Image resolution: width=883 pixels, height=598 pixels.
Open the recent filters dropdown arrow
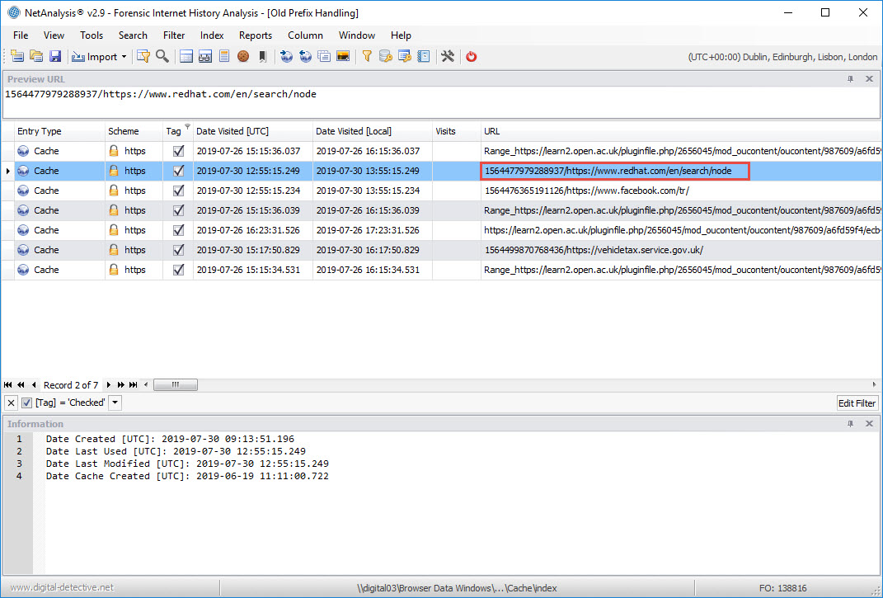tap(115, 403)
